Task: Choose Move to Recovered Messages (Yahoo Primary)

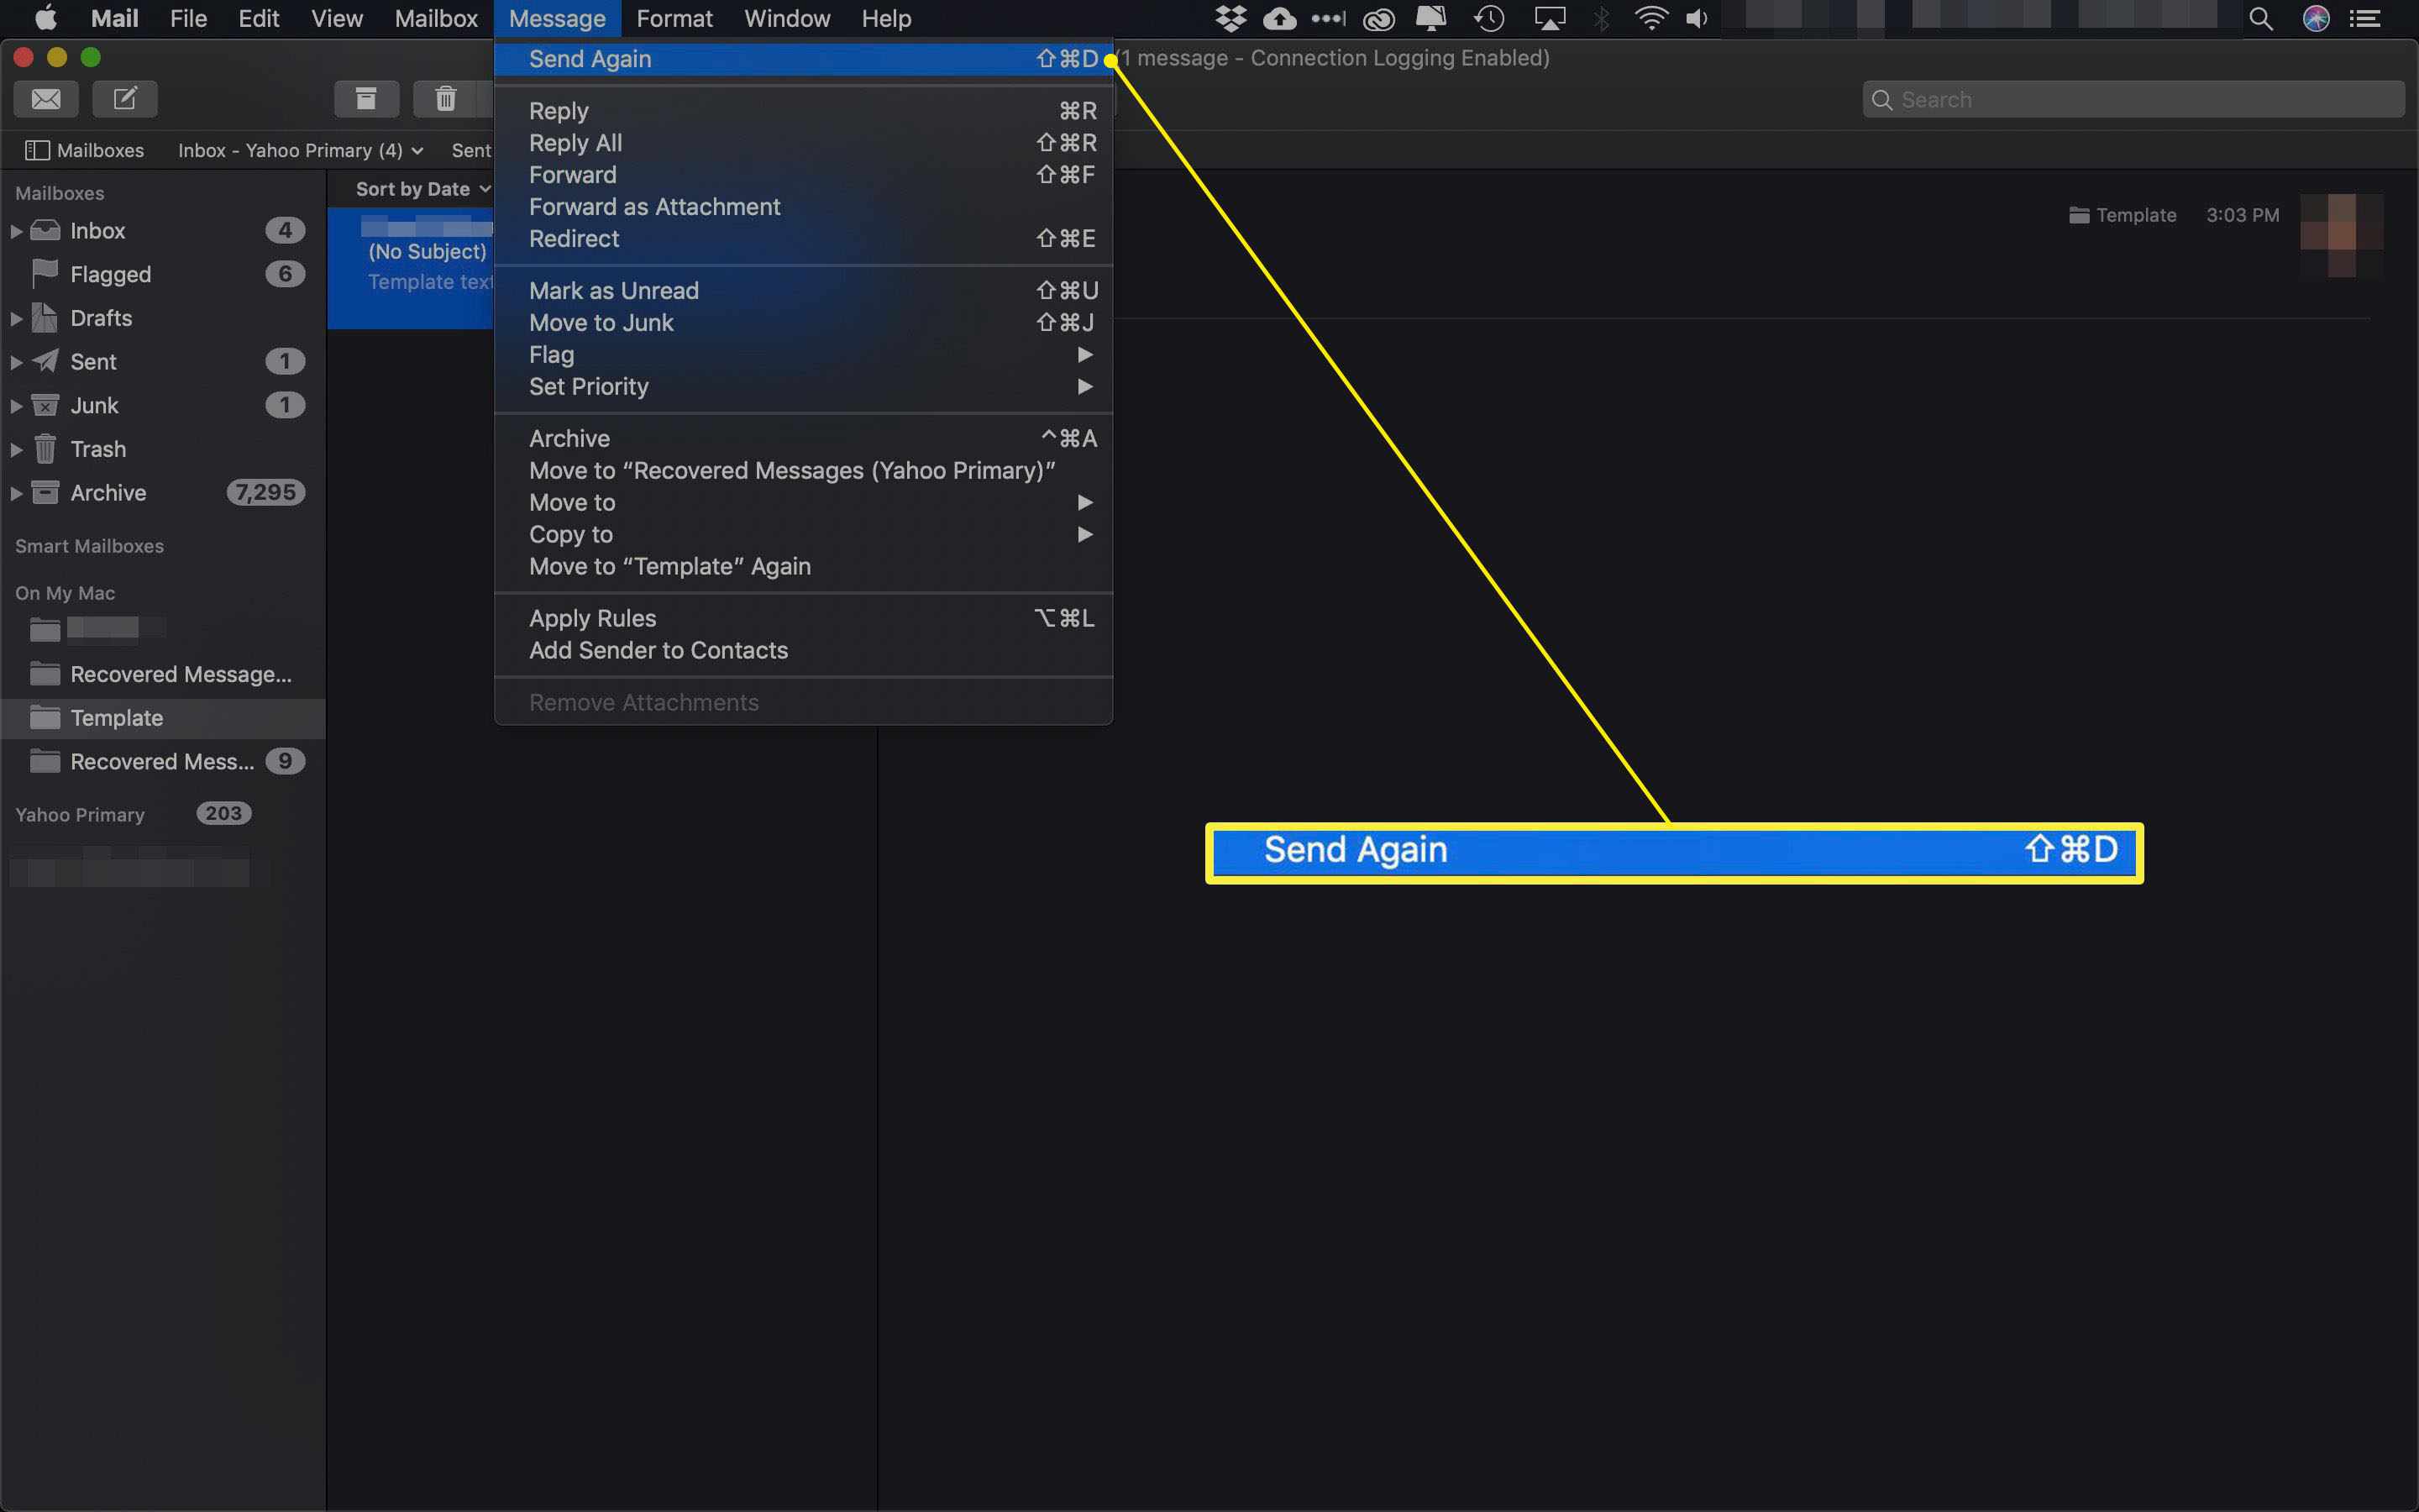Action: (x=804, y=471)
